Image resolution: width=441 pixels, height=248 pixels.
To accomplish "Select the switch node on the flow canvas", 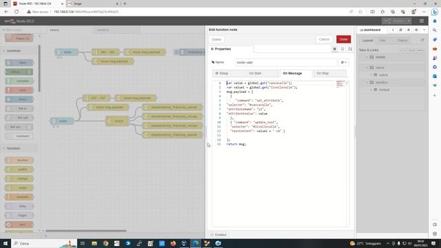I will pyautogui.click(x=117, y=121).
